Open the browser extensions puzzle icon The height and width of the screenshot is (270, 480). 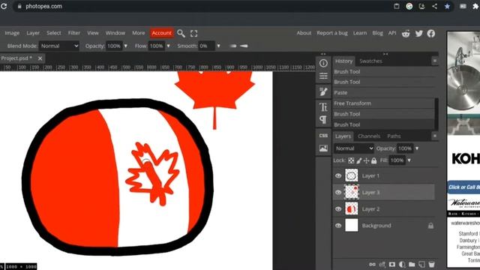(x=475, y=6)
